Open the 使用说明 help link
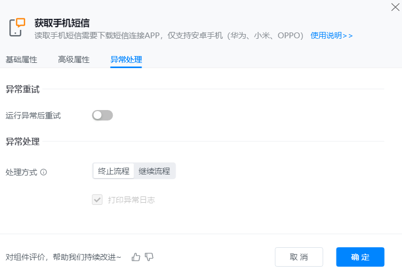 click(x=331, y=36)
